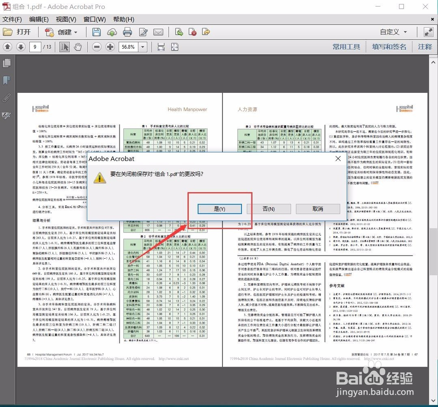Zoom out with the minus button

97,47
